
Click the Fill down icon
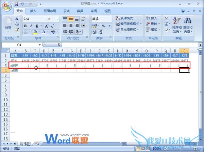click(166, 24)
